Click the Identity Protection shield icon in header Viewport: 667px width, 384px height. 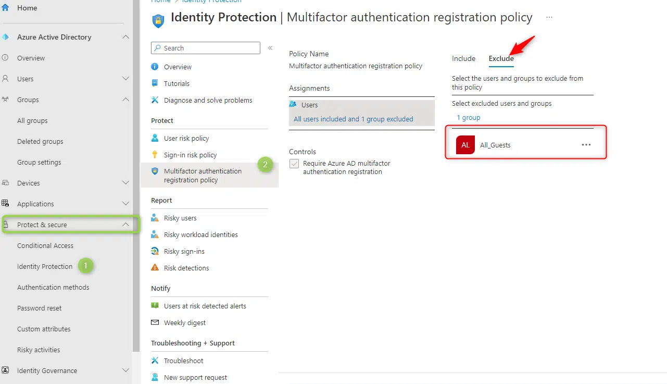(x=158, y=20)
